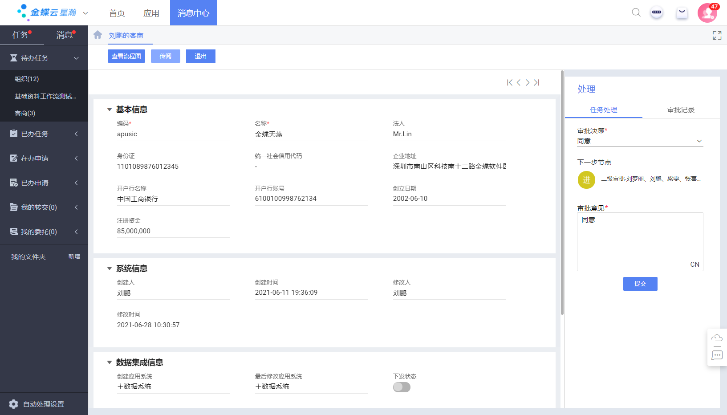Click the 查看流程图 button
727x415 pixels.
coord(126,56)
